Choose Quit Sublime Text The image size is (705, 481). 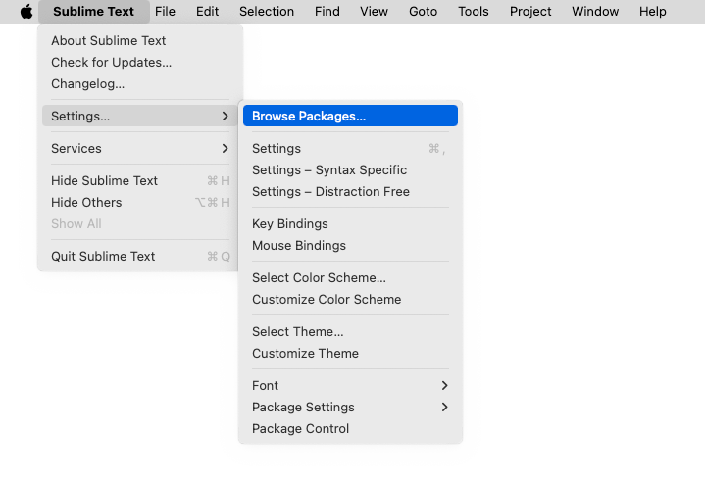click(x=140, y=256)
